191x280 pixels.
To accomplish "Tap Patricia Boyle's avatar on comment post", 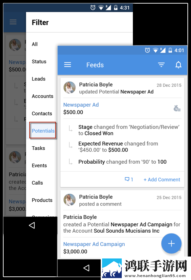I will pos(70,200).
